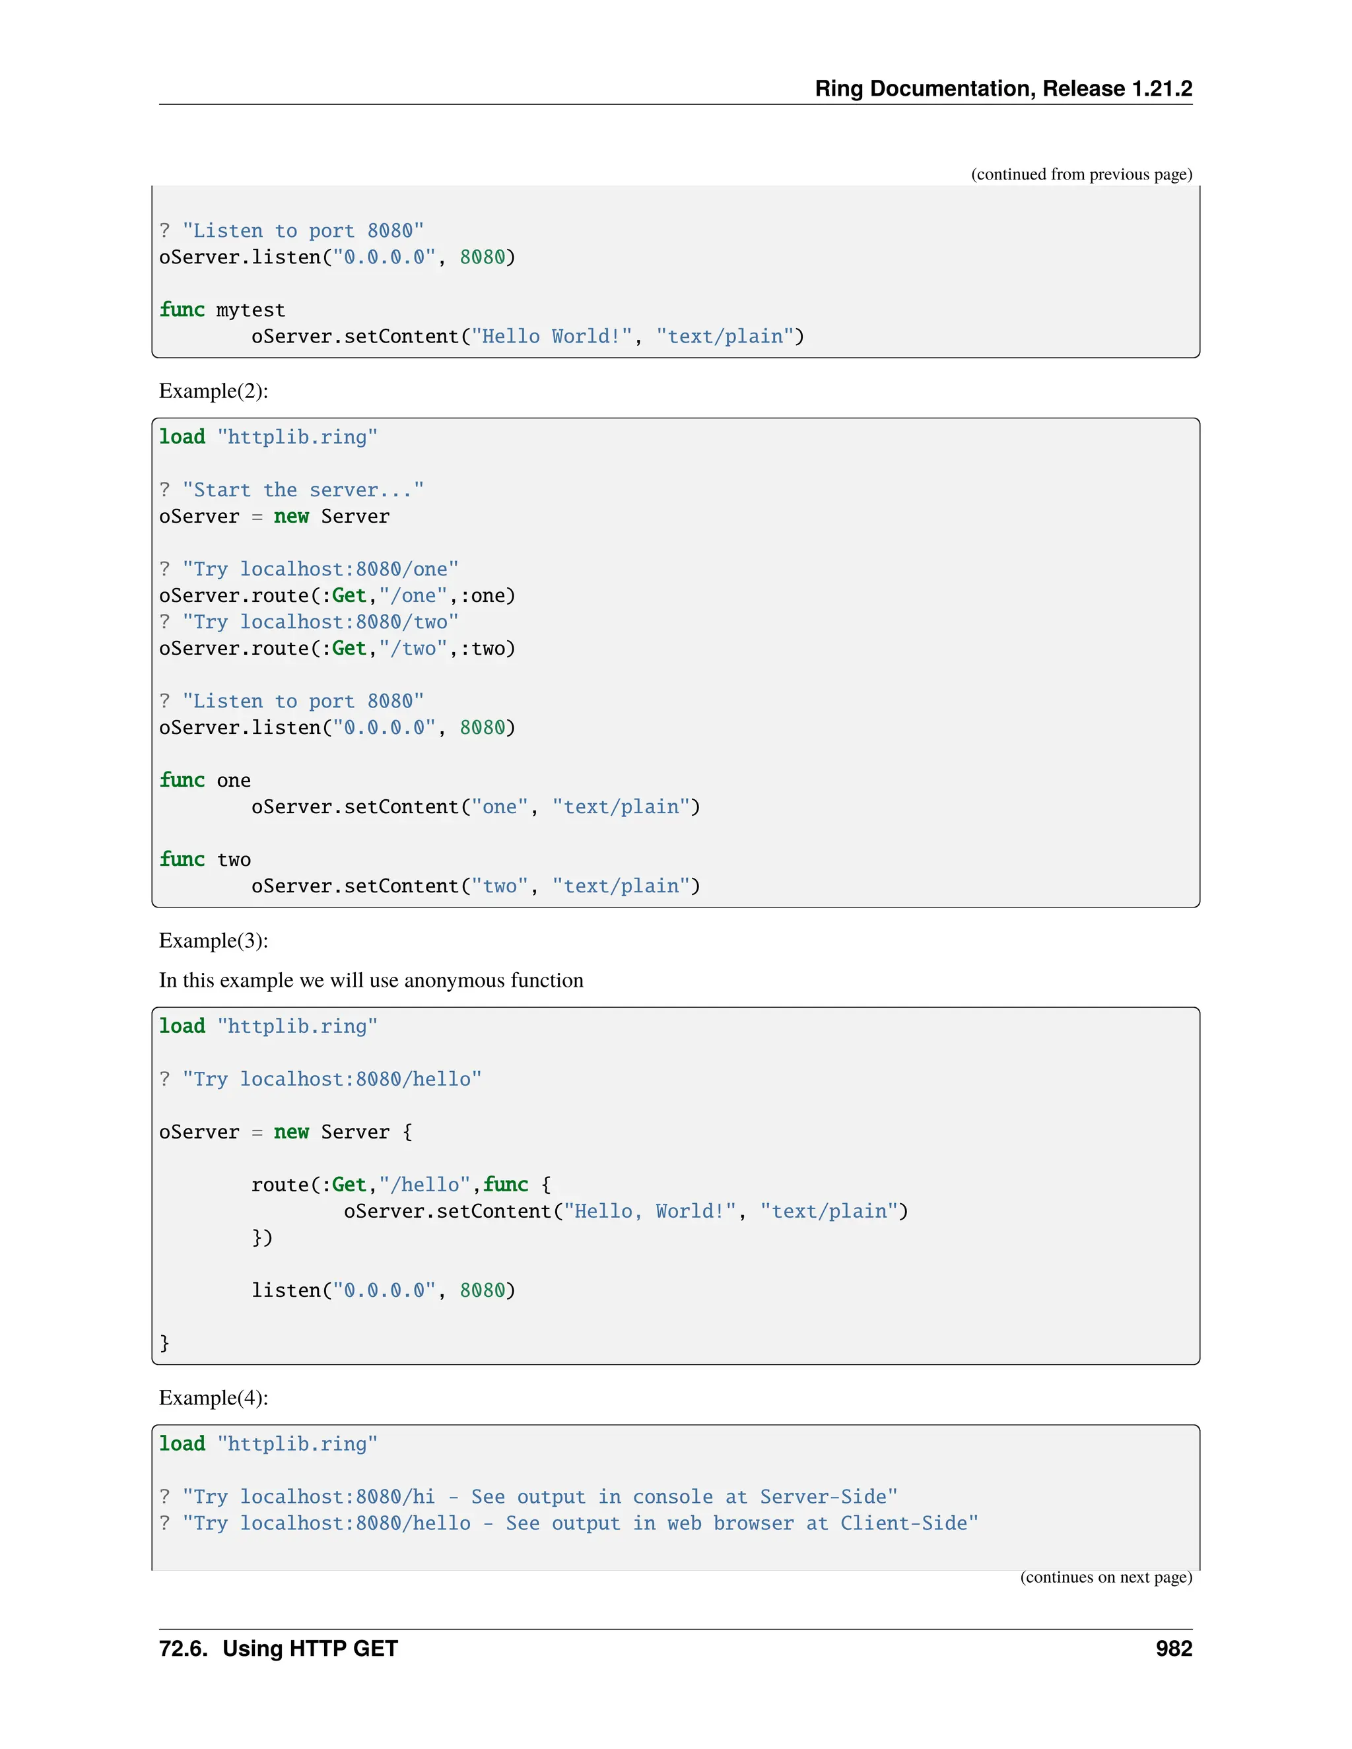Click the 'oServer.route(:Get,"/two",:two)' line
Image resolution: width=1352 pixels, height=1749 pixels.
pos(337,649)
